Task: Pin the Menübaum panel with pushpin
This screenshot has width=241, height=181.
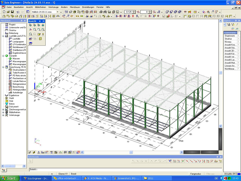Action: pyautogui.click(x=22, y=21)
